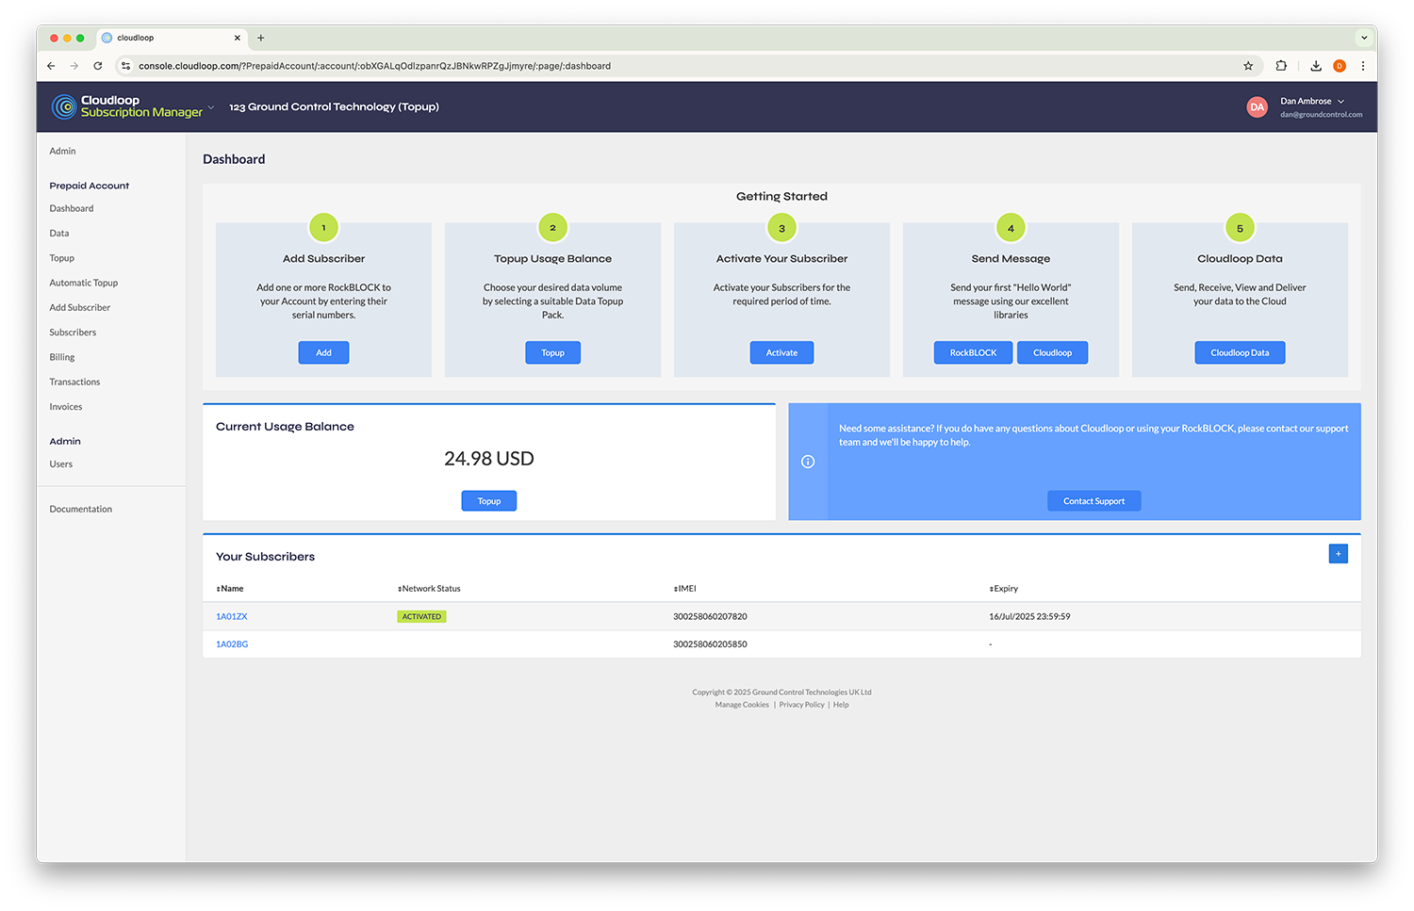Click the browser back arrow
The width and height of the screenshot is (1414, 911).
[x=51, y=66]
